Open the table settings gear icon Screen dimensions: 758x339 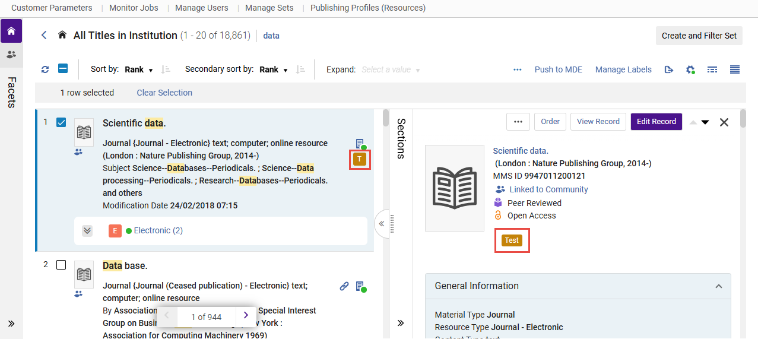690,69
